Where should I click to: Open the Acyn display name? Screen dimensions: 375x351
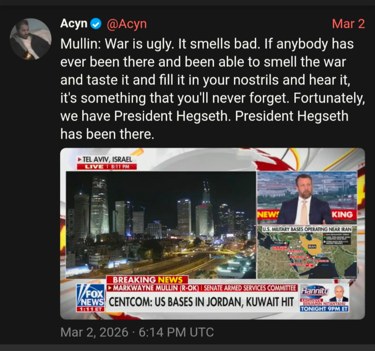74,24
